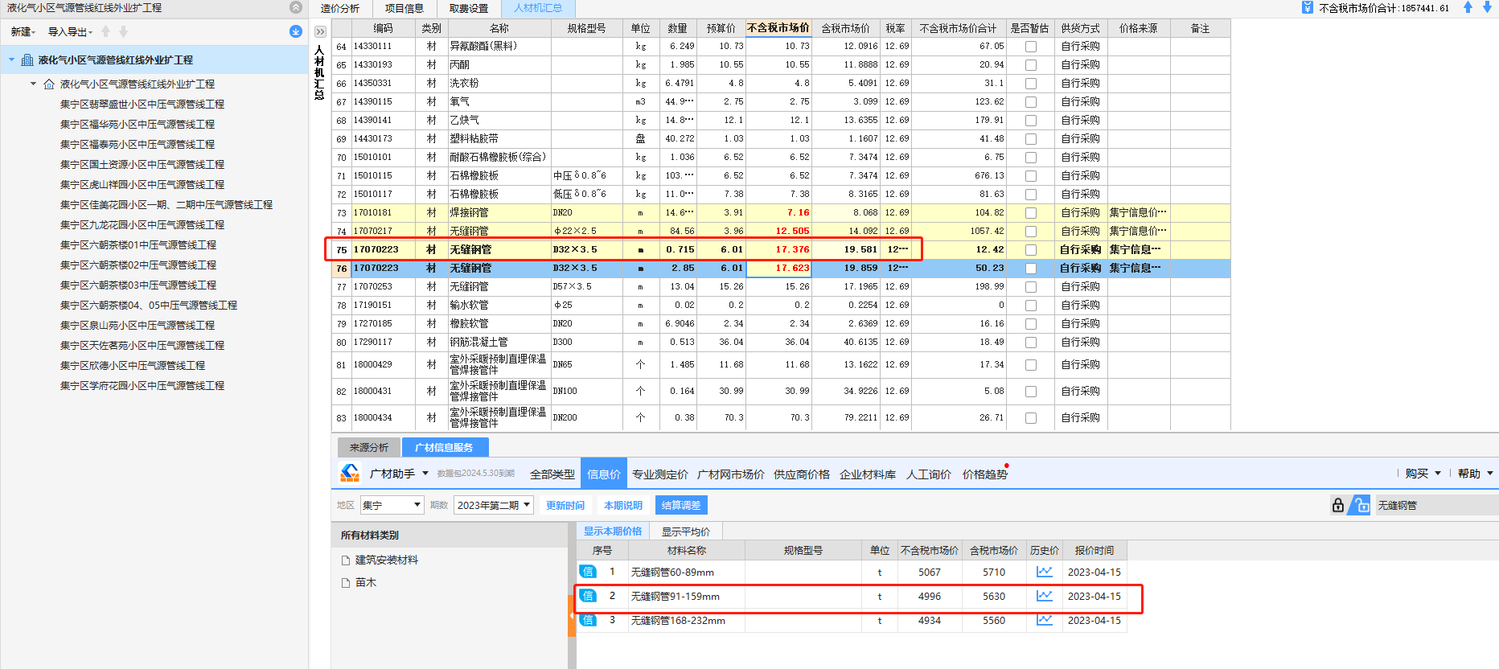1499x669 pixels.
Task: Click the blue download circle icon
Action: point(296,31)
